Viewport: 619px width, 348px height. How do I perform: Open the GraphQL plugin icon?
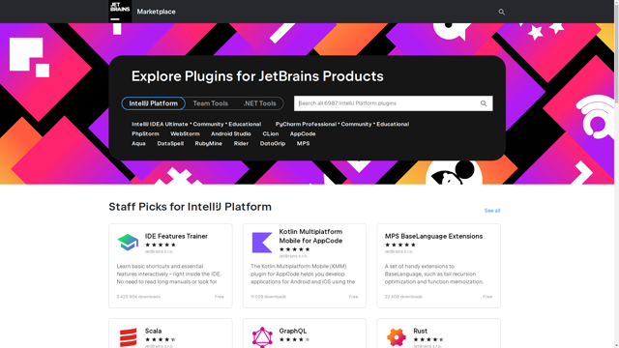(x=262, y=337)
